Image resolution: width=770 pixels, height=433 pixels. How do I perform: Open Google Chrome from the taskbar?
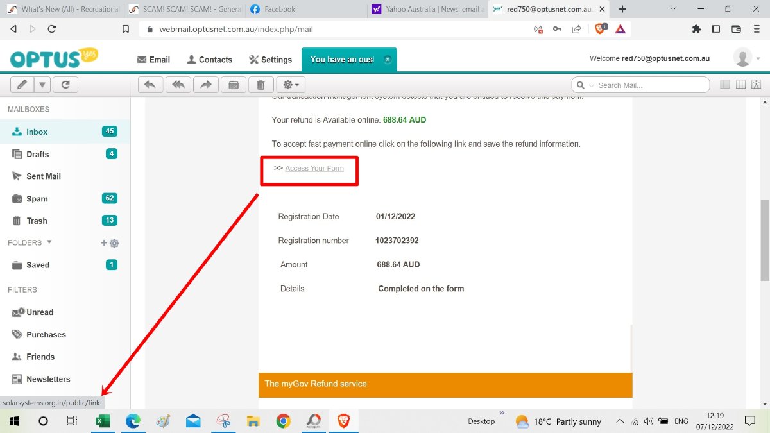click(283, 421)
